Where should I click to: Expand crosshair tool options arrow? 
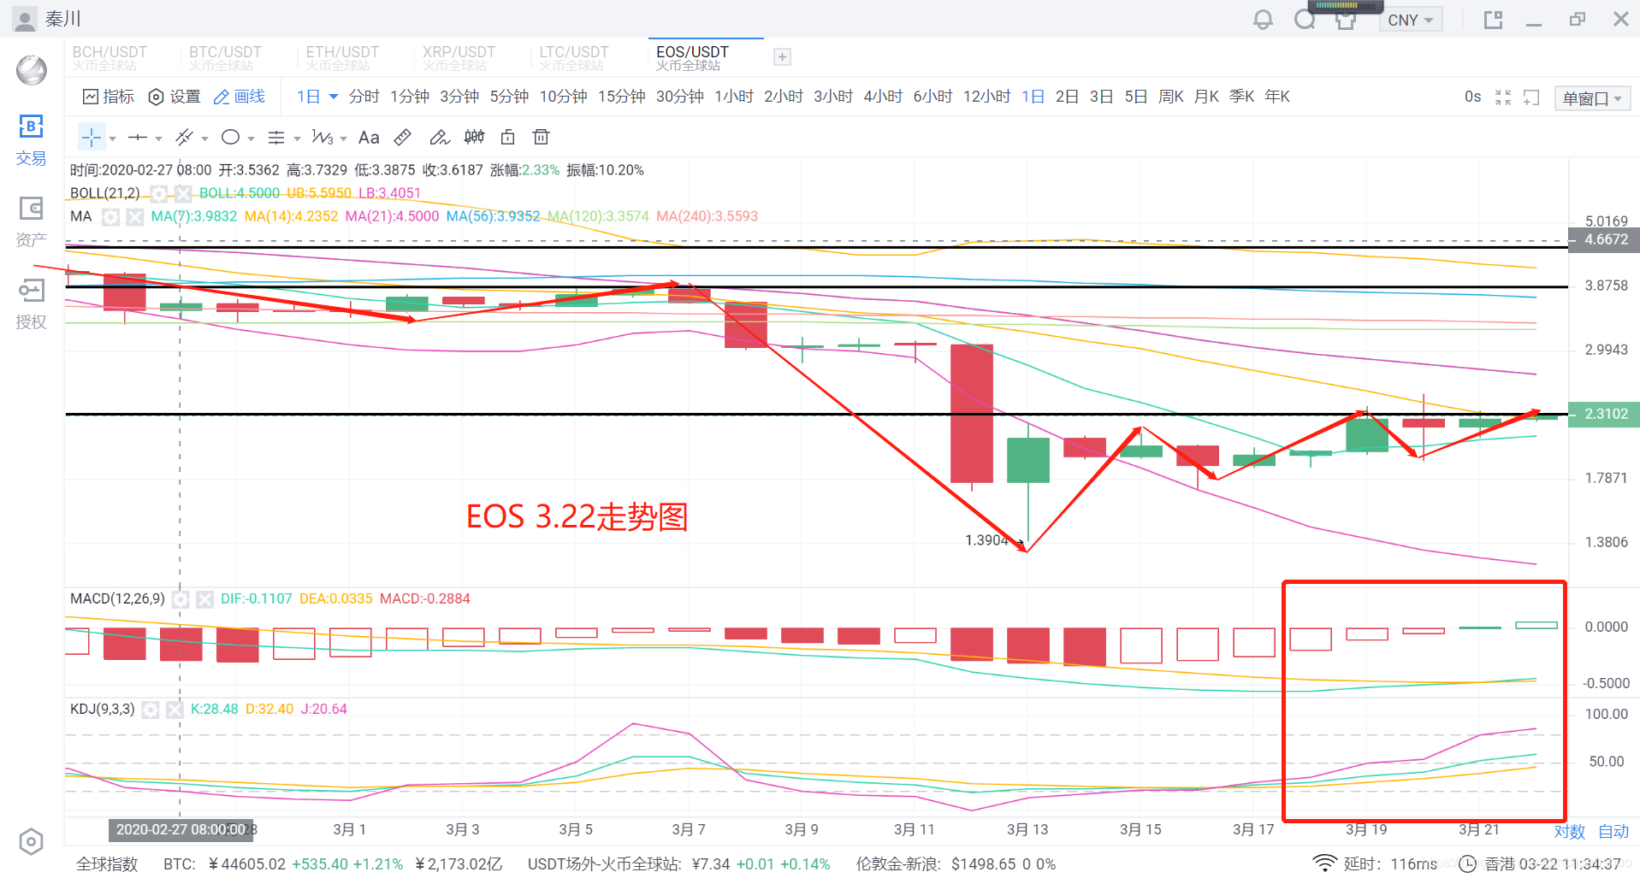pos(112,138)
